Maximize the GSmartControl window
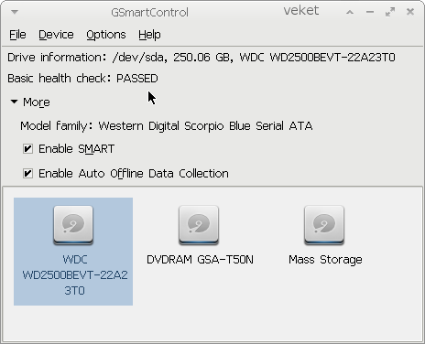The image size is (425, 344). click(390, 12)
